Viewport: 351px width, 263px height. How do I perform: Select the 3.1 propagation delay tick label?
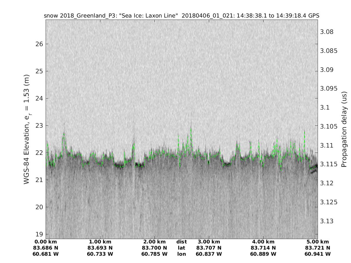(x=325, y=108)
